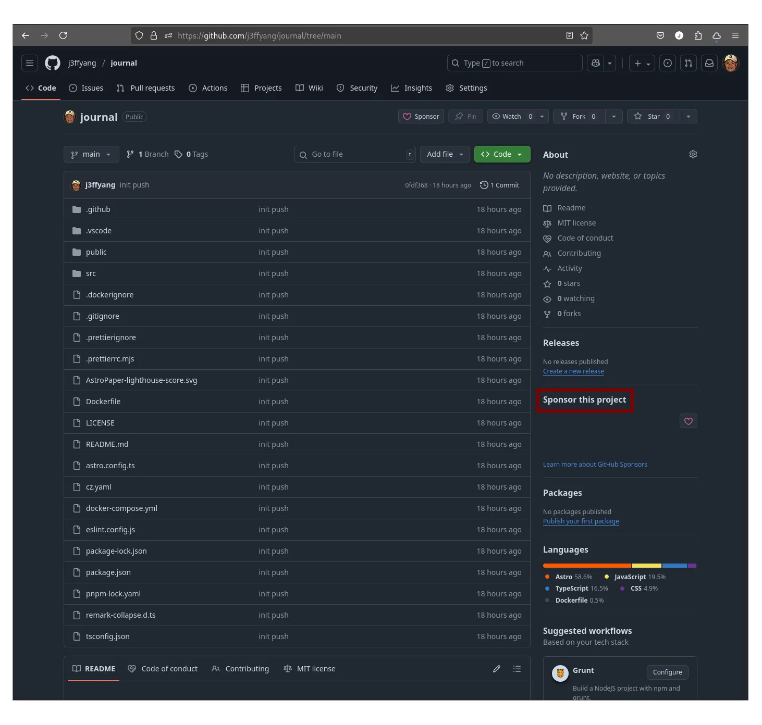Open the README outline list icon

517,669
